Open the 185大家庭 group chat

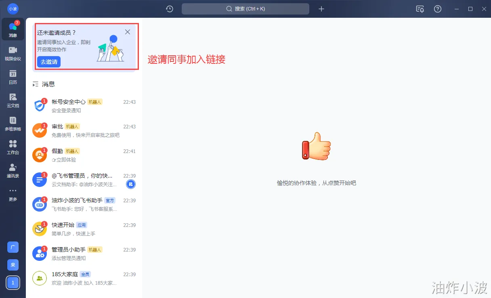84,278
